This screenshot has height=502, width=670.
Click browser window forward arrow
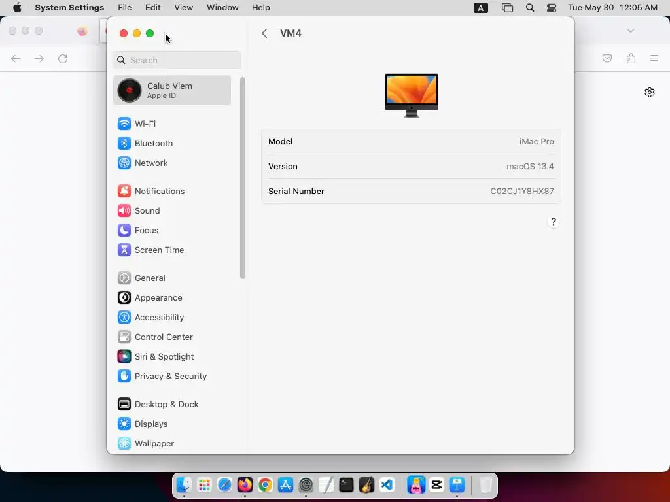[x=39, y=58]
